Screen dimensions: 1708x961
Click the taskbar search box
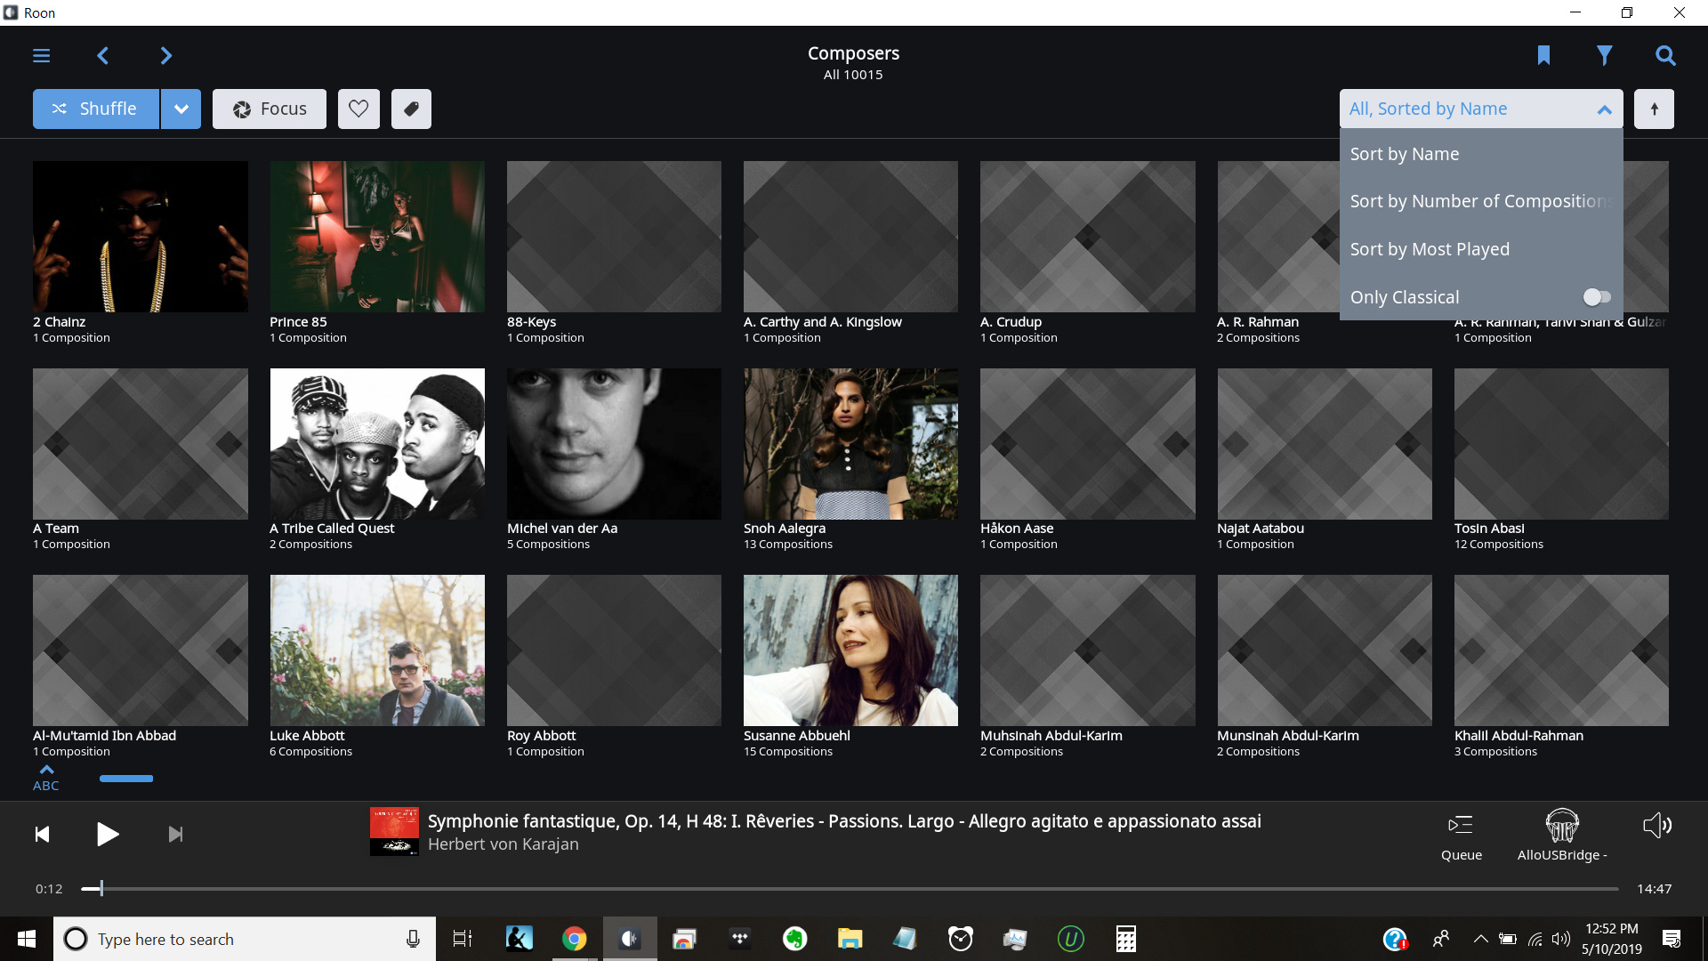click(x=245, y=939)
